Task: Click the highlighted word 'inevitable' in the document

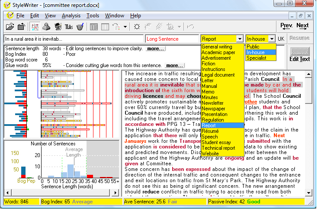Action: (172, 85)
